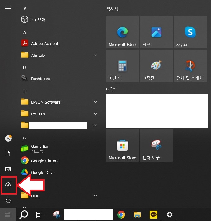Open Google Drive in the app list
The width and height of the screenshot is (211, 221).
[x=59, y=172]
